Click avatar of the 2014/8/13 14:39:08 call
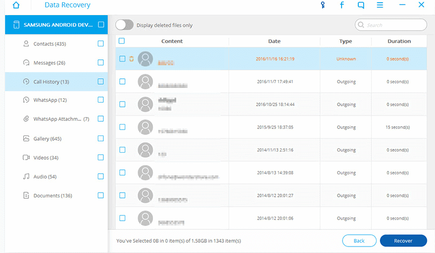The height and width of the screenshot is (253, 435). coord(145,173)
